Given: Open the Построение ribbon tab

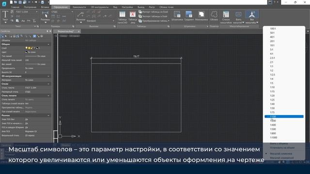Looking at the screenshot, I should [x=30, y=7].
